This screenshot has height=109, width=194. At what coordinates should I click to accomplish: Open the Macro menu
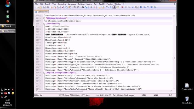pos(89,4)
